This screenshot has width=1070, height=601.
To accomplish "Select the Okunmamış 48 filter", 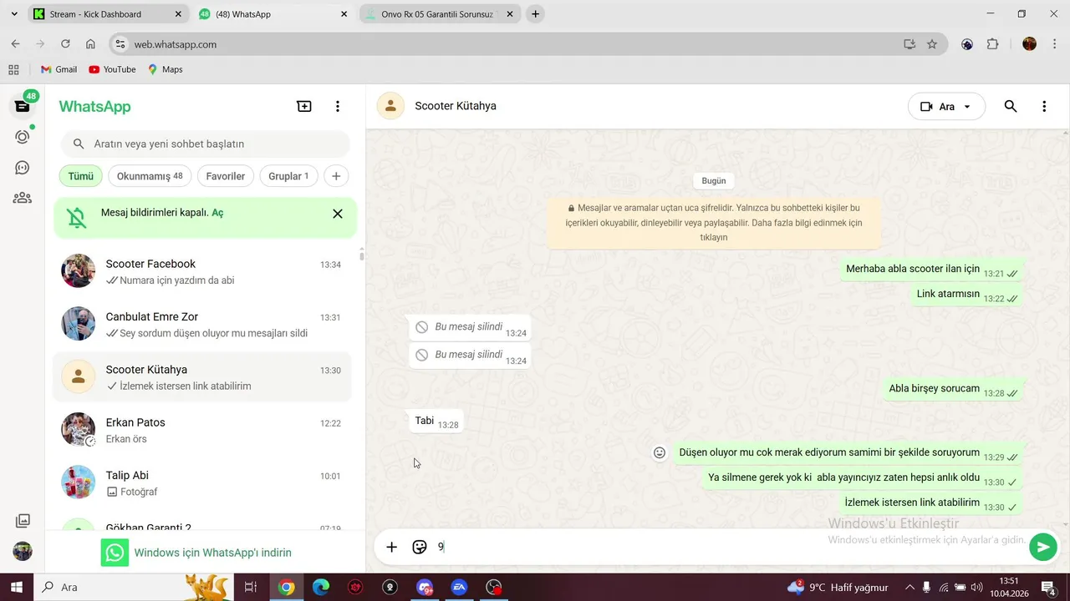I will coord(150,176).
